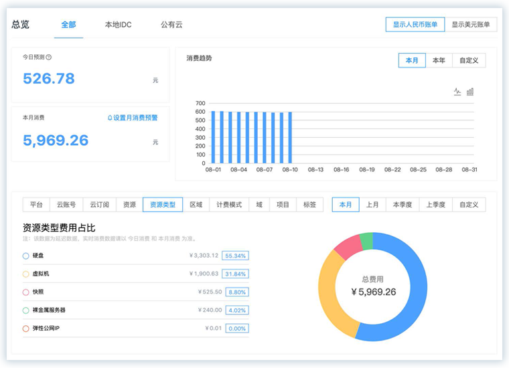Image resolution: width=509 pixels, height=368 pixels.
Task: Group cost breakdown by 云账号
Action: tap(66, 205)
